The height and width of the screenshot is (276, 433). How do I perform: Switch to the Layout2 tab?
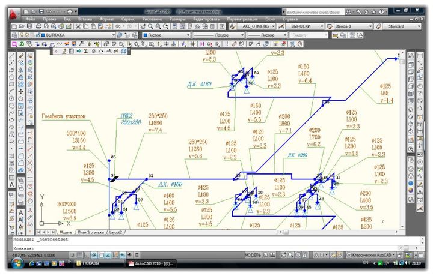click(x=115, y=232)
